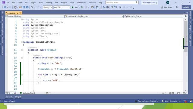This screenshot has height=109, width=193.
Task: Open the Git menu
Action: pos(26,2)
